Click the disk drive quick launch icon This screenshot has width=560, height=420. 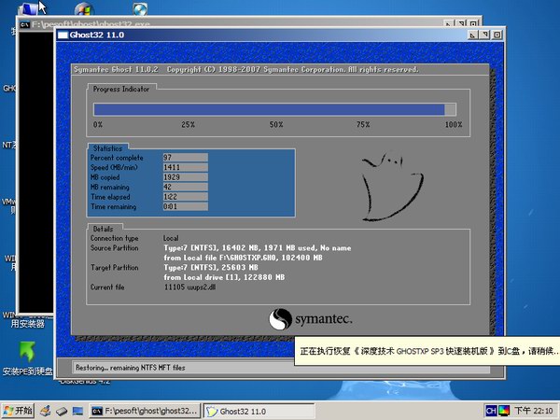[62, 412]
